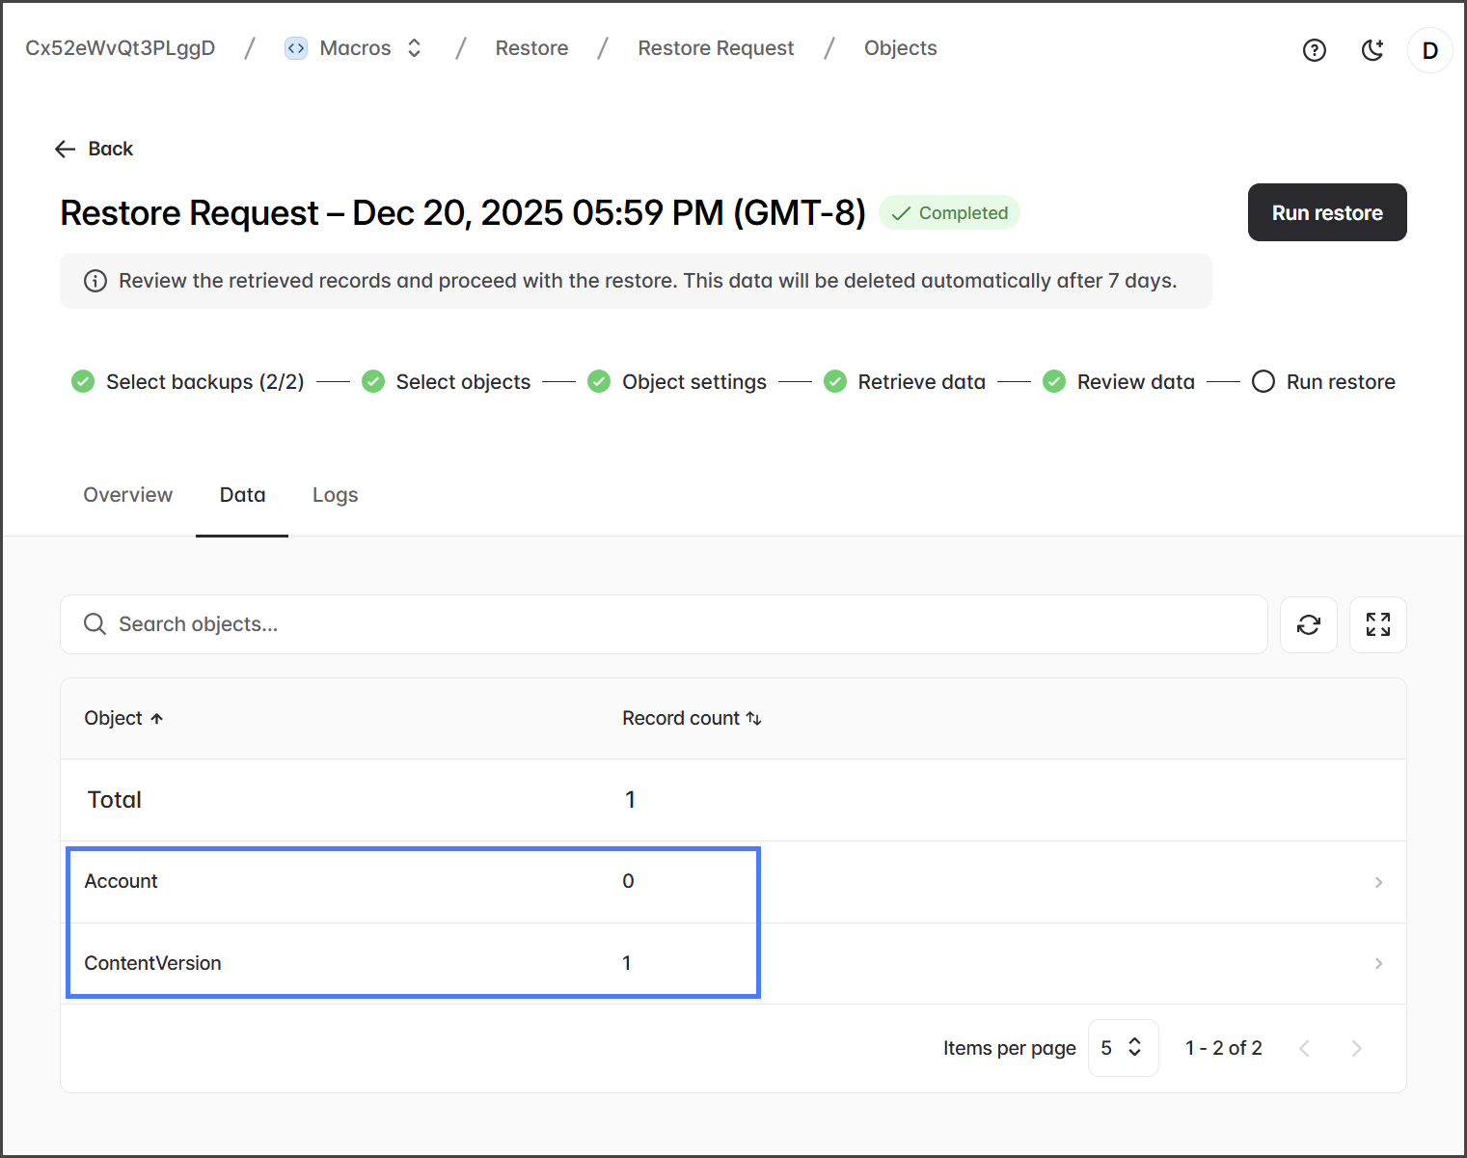Click the refresh objects icon

(x=1308, y=625)
